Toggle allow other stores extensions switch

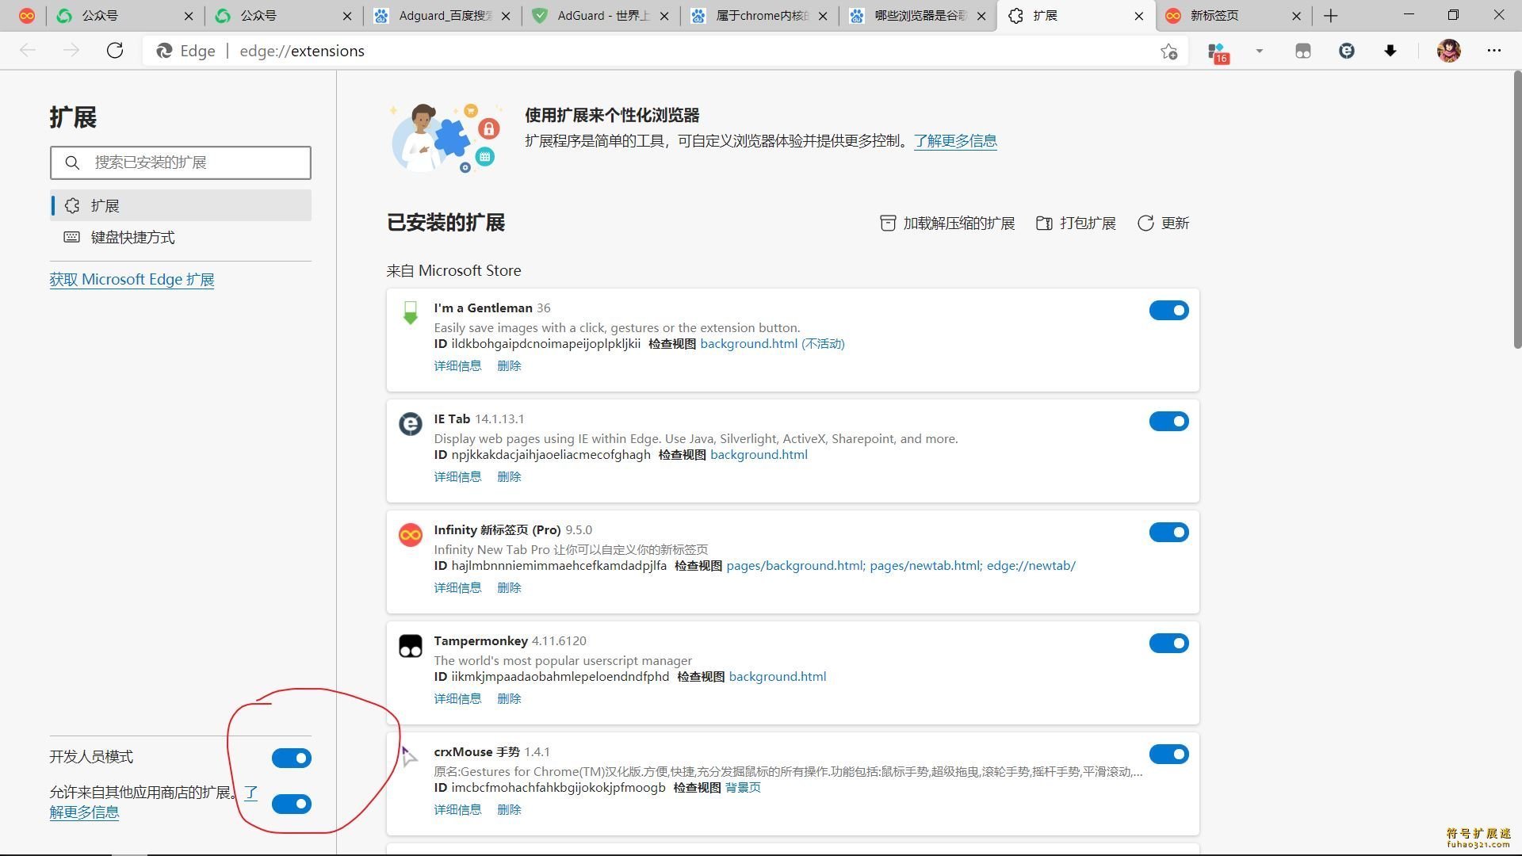[x=291, y=804]
